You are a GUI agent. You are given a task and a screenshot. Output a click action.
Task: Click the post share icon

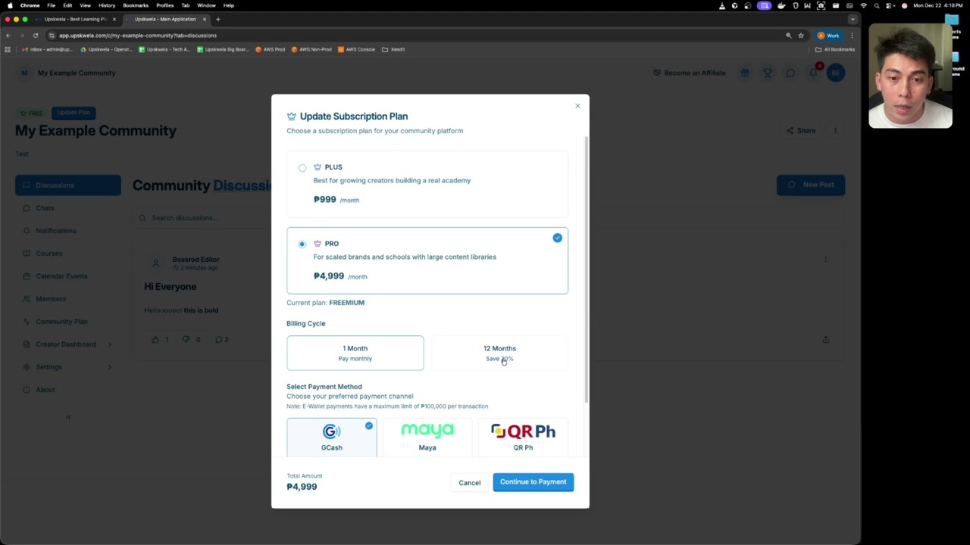click(825, 339)
